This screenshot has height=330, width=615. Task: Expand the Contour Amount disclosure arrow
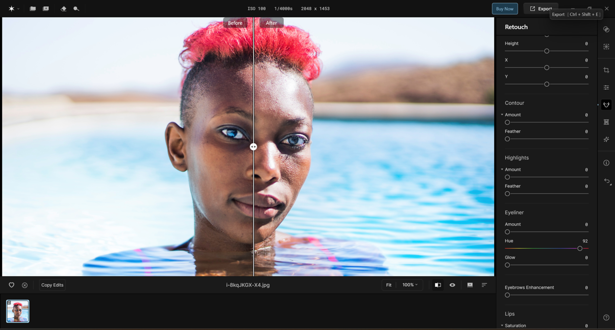(502, 115)
